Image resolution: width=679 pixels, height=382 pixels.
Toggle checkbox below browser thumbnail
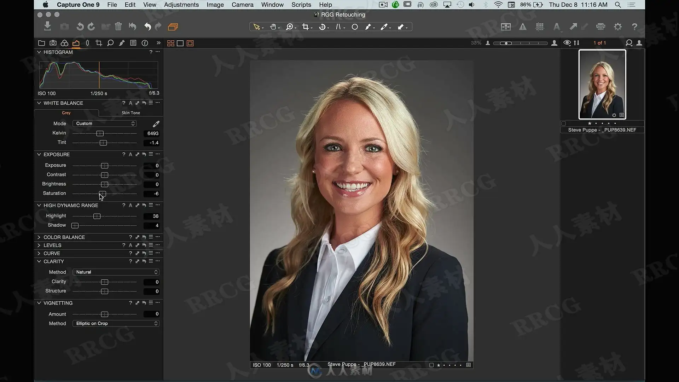coord(563,123)
